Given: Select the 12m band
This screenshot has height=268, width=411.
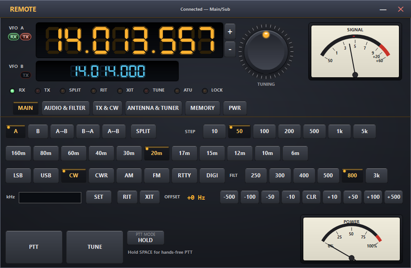Looking at the screenshot, I should pyautogui.click(x=239, y=153).
